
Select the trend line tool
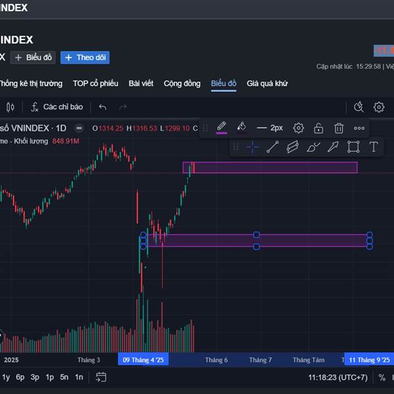[273, 147]
